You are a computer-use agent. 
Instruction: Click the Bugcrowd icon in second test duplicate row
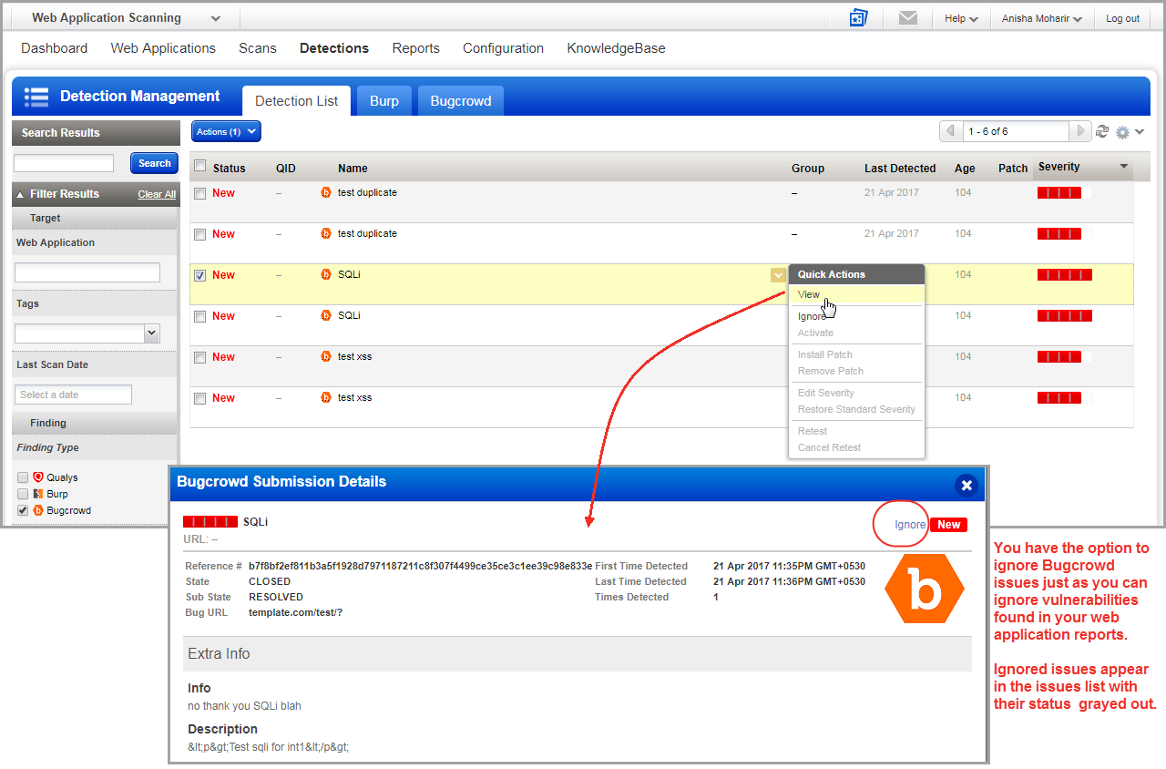click(x=326, y=233)
